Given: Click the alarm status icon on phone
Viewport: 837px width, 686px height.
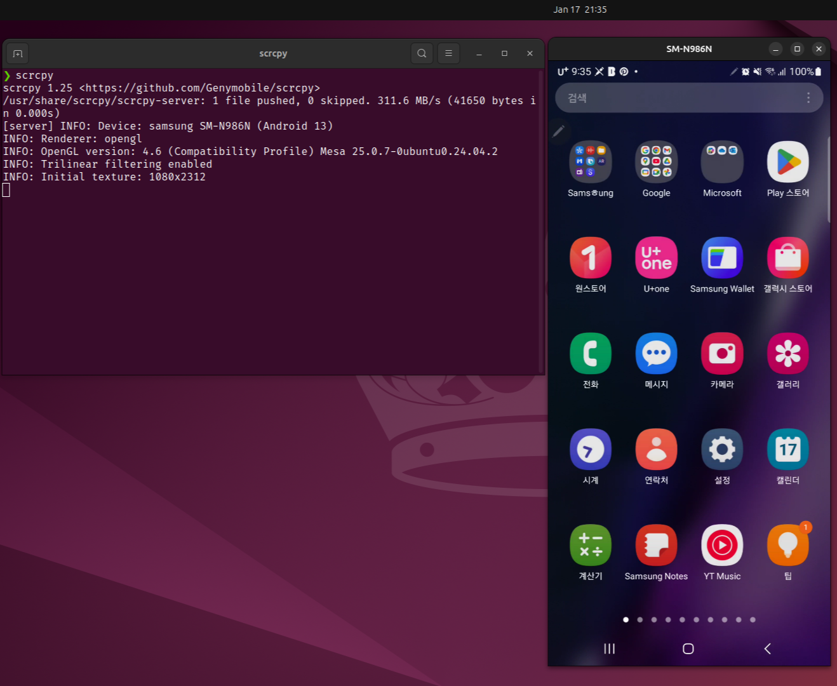Looking at the screenshot, I should pyautogui.click(x=746, y=72).
